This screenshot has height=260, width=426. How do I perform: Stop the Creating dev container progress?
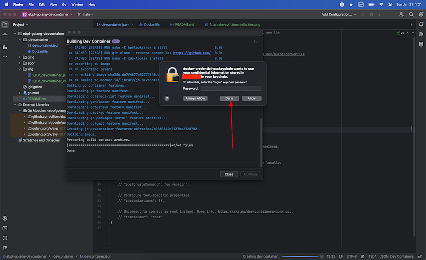coord(321,256)
